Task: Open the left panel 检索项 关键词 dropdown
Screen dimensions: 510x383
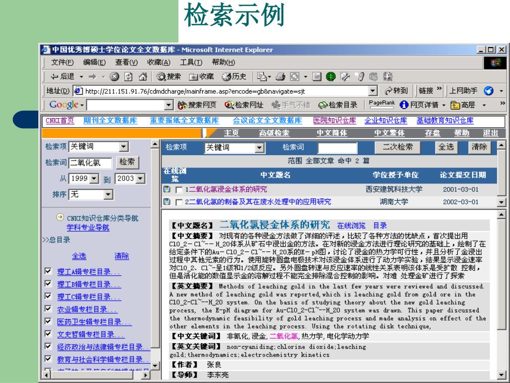Action: pyautogui.click(x=124, y=147)
